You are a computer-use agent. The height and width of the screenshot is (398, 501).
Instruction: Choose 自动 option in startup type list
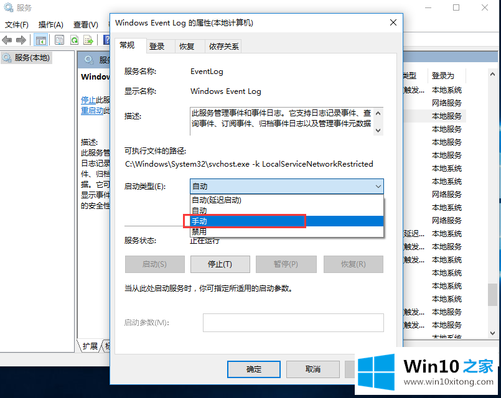pos(287,211)
